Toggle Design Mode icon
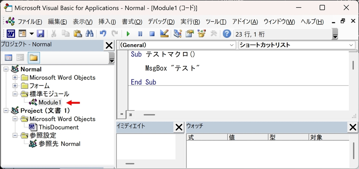359x169 pixels. click(164, 34)
